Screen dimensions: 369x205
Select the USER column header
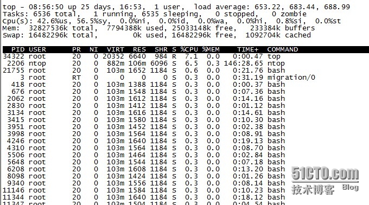click(37, 49)
